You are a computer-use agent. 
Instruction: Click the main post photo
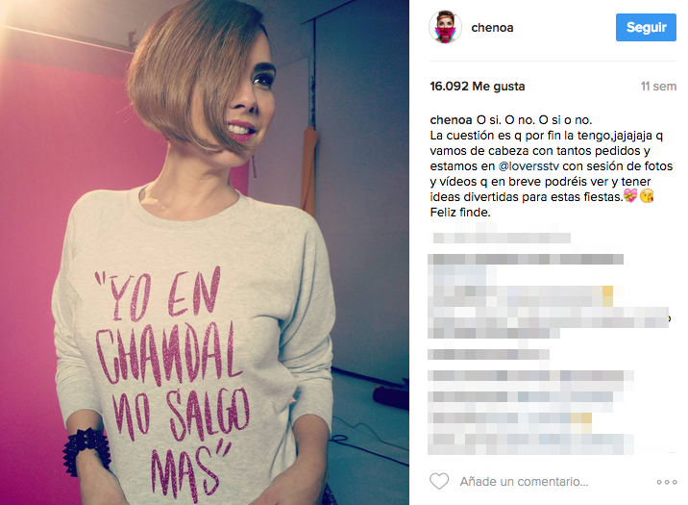pyautogui.click(x=205, y=252)
